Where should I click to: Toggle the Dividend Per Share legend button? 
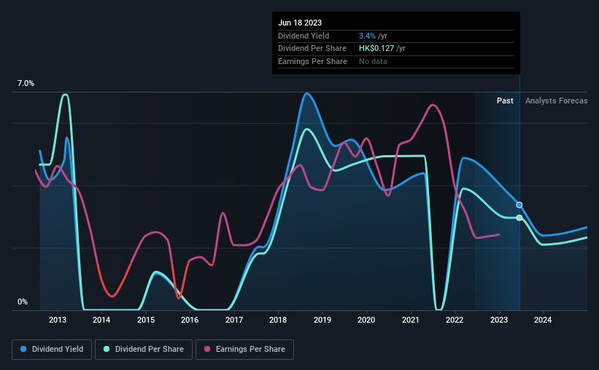(144, 350)
